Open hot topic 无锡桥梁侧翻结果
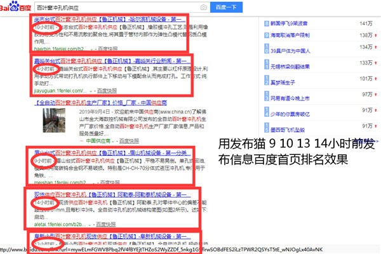The width and height of the screenshot is (381, 254). pos(290,67)
